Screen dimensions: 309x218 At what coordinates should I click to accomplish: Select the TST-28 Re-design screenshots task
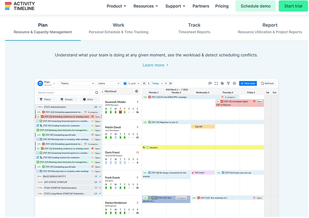click(166, 174)
